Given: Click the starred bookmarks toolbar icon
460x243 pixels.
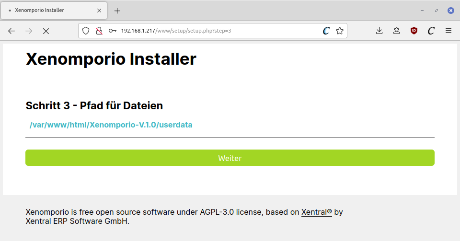Looking at the screenshot, I should [396, 31].
